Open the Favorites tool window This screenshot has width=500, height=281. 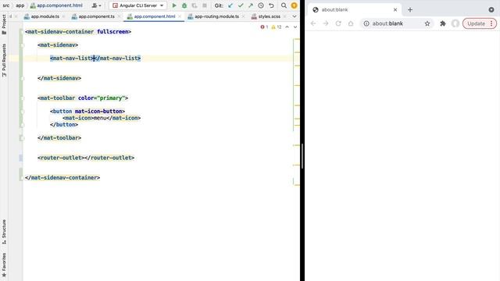click(x=4, y=265)
